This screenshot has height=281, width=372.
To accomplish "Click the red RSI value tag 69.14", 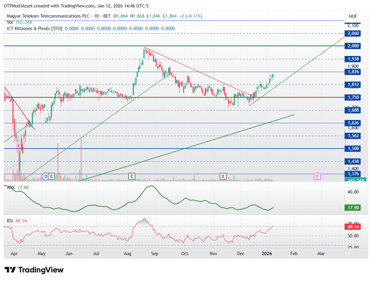I will click(x=353, y=227).
